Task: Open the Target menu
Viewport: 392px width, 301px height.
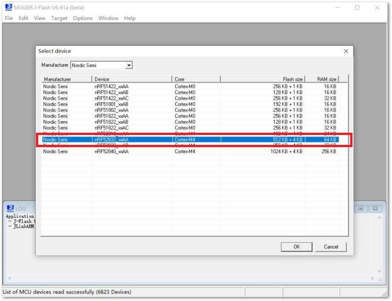Action: click(x=59, y=18)
